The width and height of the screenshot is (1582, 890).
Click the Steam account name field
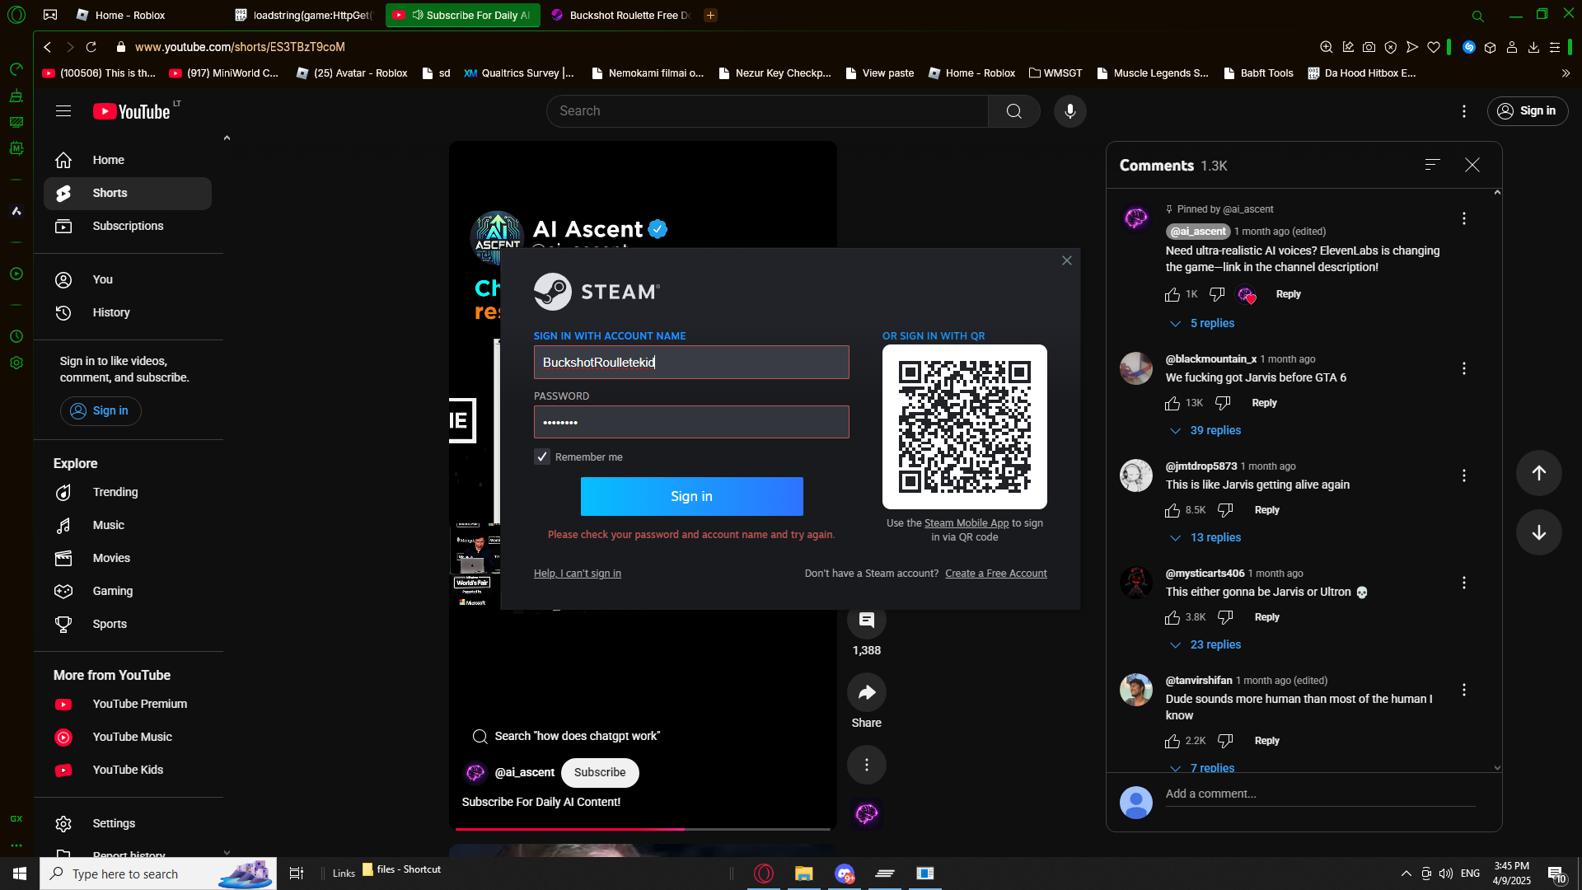[x=691, y=363]
